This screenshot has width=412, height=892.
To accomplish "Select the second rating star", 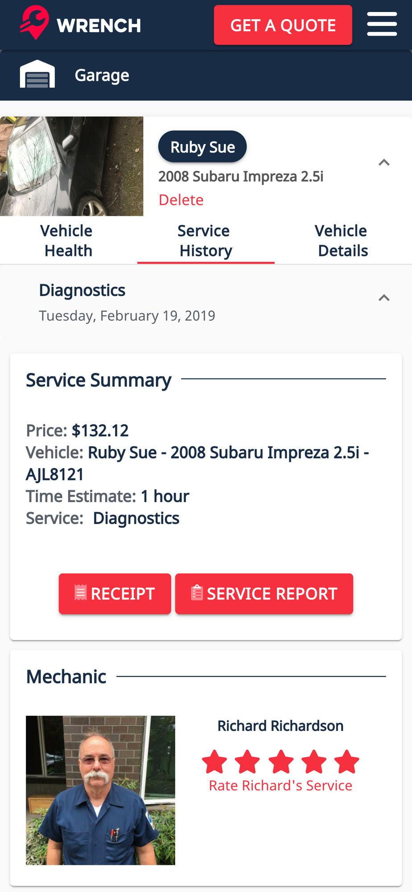I will click(x=247, y=761).
